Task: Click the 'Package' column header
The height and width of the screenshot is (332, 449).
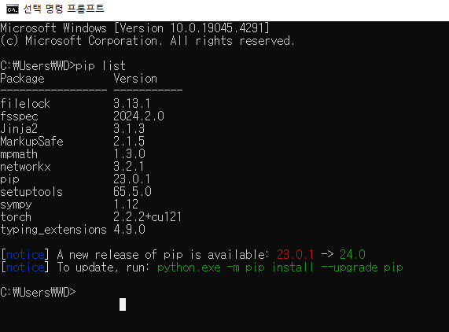Action: coord(22,79)
